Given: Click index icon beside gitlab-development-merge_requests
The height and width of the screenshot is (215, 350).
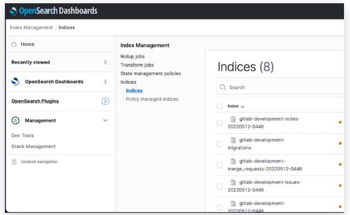Looking at the screenshot, I should tap(233, 161).
